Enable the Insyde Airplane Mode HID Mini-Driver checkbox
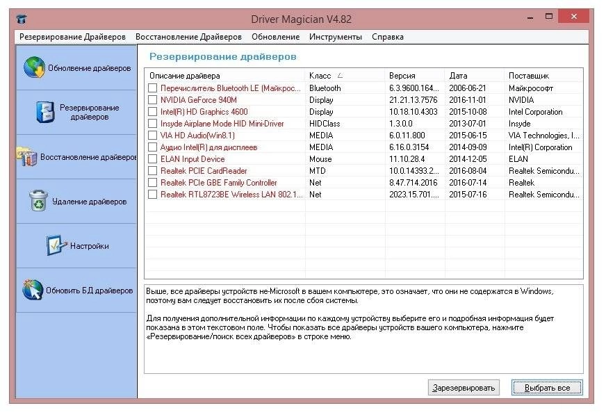606x417 pixels. 153,124
